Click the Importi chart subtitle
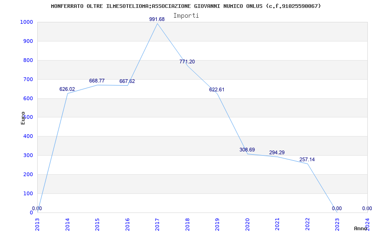The image size is (372, 233). tap(186, 16)
